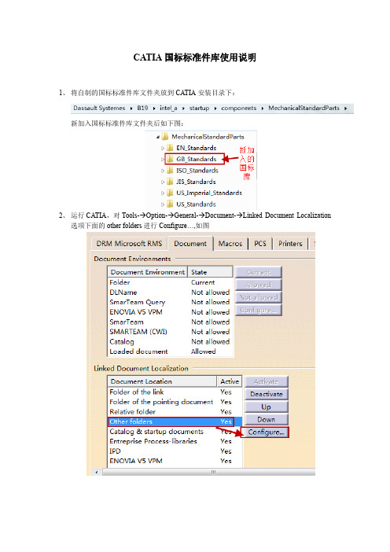Click the Configure... button for Linked Document Localization
This screenshot has width=390, height=552.
click(266, 432)
